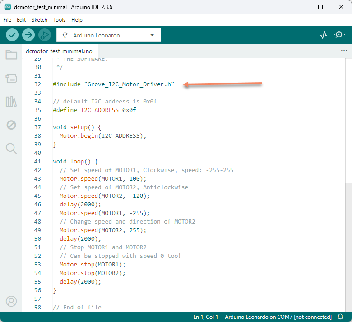The width and height of the screenshot is (352, 322).
Task: Select the dcmotor_test_minimal.ino tab
Action: 59,51
